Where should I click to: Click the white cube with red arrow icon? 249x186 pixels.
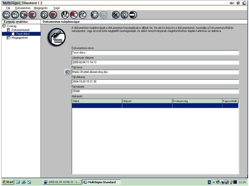coord(24,15)
